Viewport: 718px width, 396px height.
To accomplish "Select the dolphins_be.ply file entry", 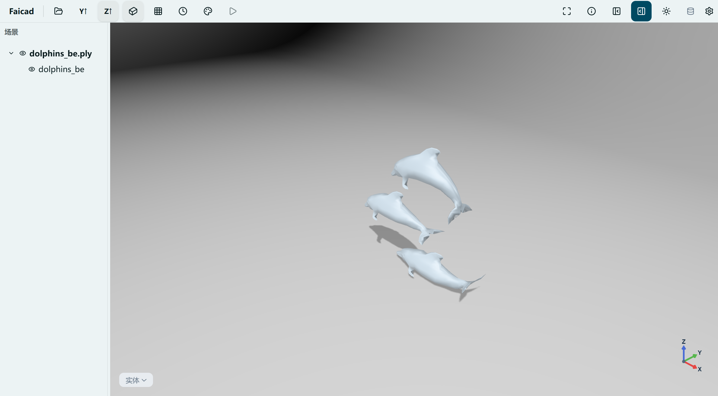I will [61, 53].
